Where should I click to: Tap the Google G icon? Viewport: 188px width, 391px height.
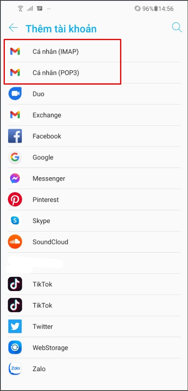click(x=15, y=157)
